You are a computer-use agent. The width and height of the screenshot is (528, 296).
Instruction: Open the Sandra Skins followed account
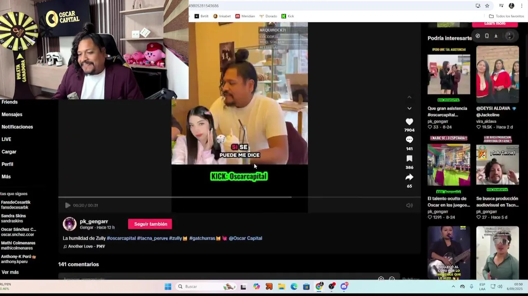point(14,218)
